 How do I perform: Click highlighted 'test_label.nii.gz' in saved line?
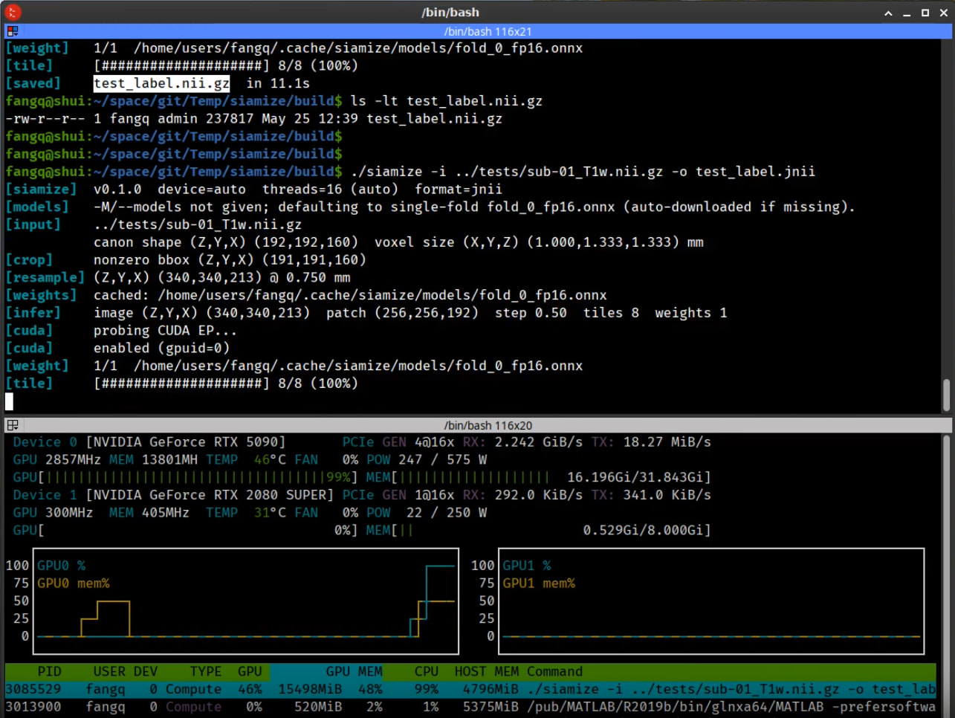[x=161, y=83]
